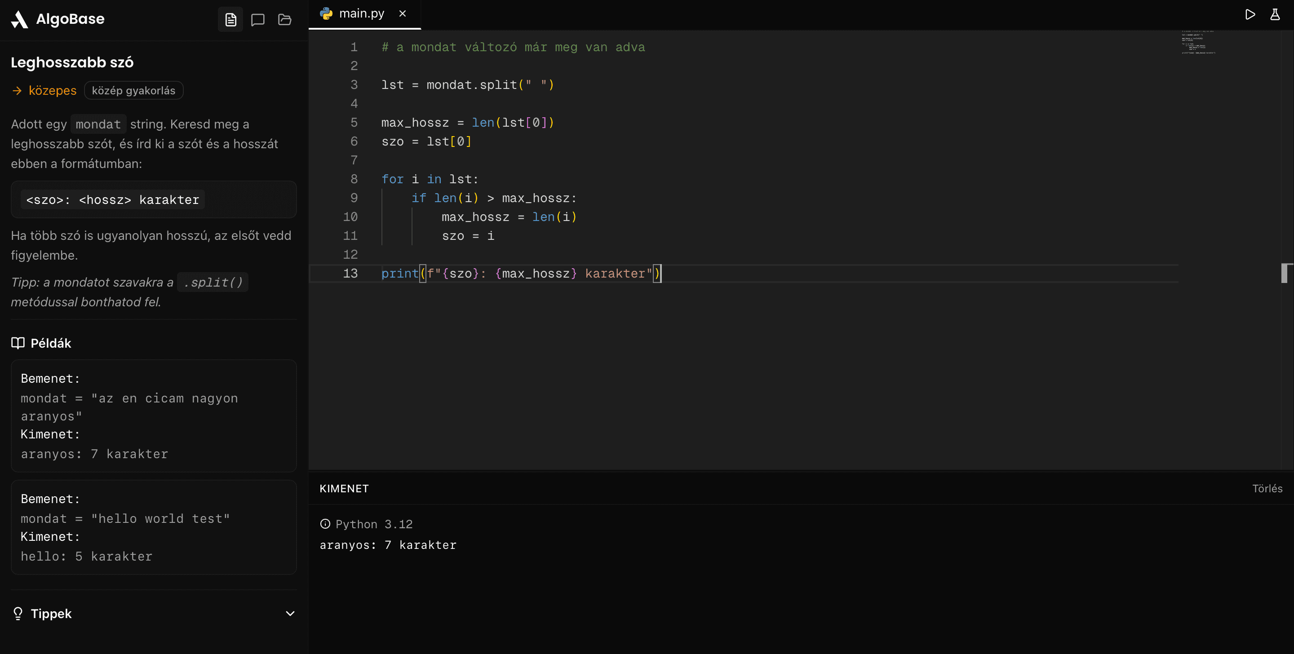
Task: Click the Python icon on main.py tab
Action: (327, 13)
